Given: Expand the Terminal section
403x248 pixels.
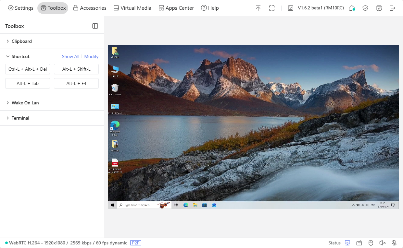Looking at the screenshot, I should point(21,118).
